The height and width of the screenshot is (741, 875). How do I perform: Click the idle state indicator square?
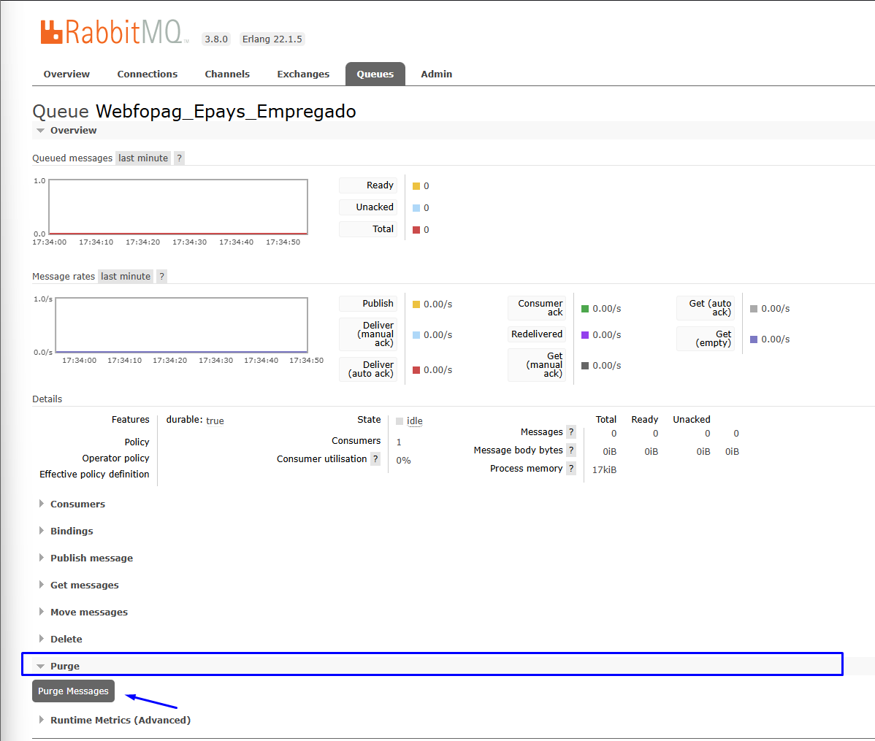pos(400,421)
